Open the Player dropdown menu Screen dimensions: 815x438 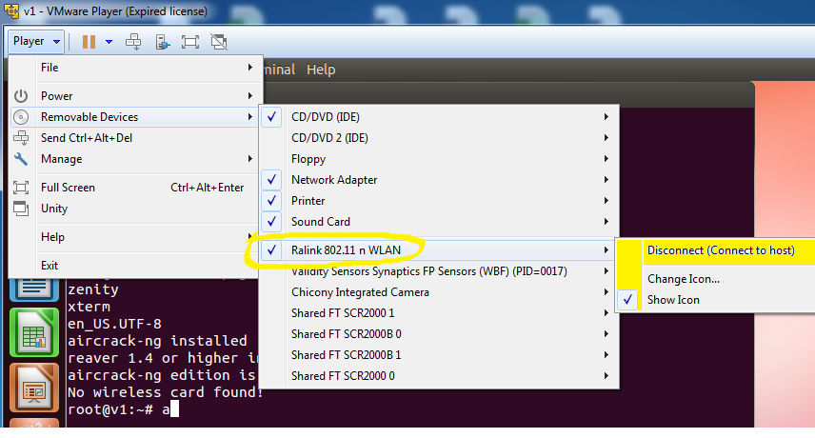point(36,41)
